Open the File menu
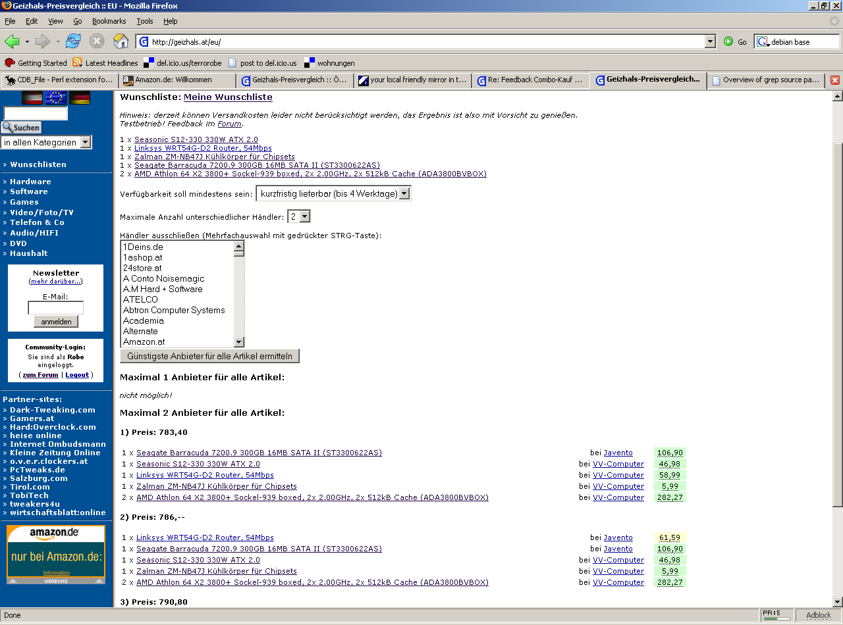843x625 pixels. coord(10,21)
